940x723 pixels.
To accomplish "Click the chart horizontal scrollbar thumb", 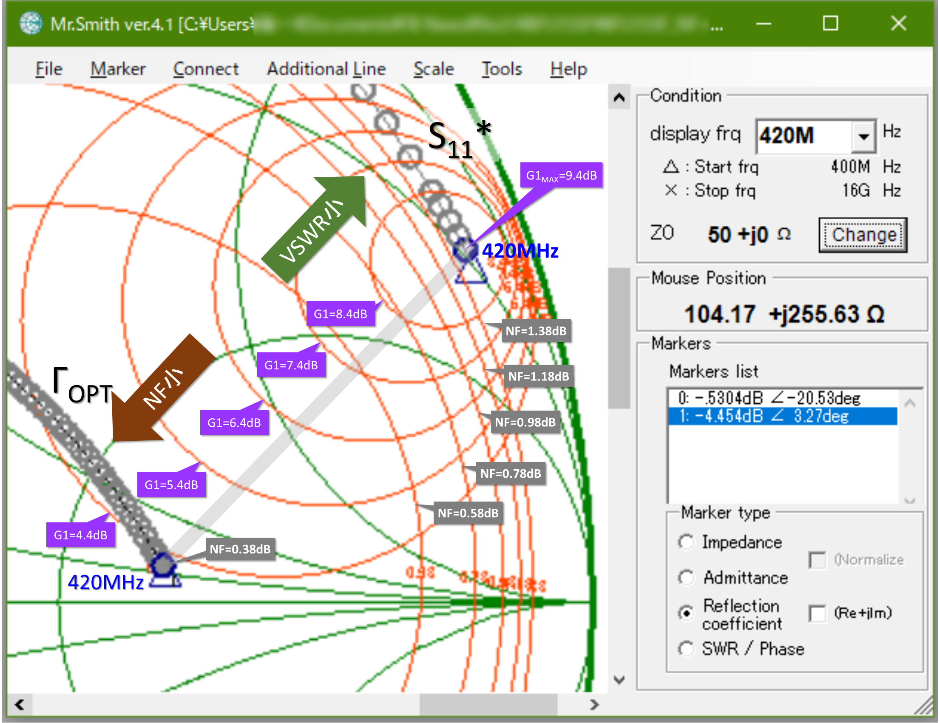I will [x=488, y=704].
